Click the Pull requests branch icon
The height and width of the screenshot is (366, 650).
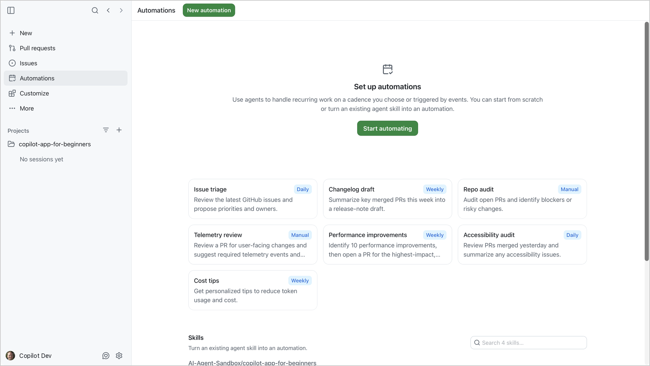(x=12, y=48)
